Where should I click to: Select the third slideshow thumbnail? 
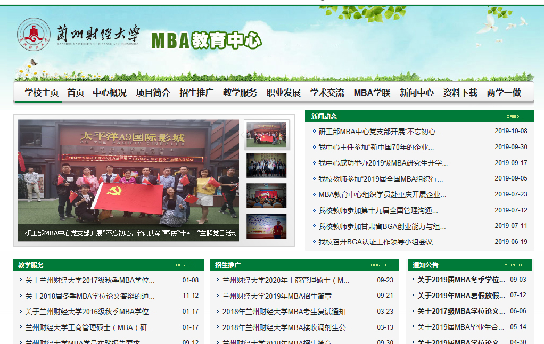click(x=266, y=195)
